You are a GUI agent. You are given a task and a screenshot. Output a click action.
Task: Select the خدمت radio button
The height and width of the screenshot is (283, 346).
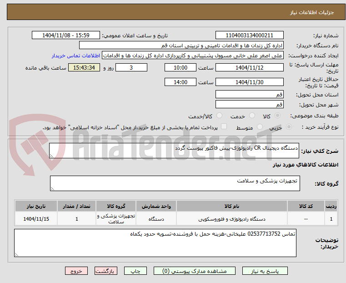tap(252, 116)
